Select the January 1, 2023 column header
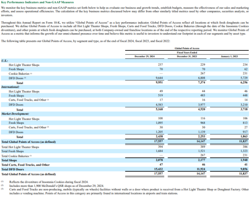 229,56
